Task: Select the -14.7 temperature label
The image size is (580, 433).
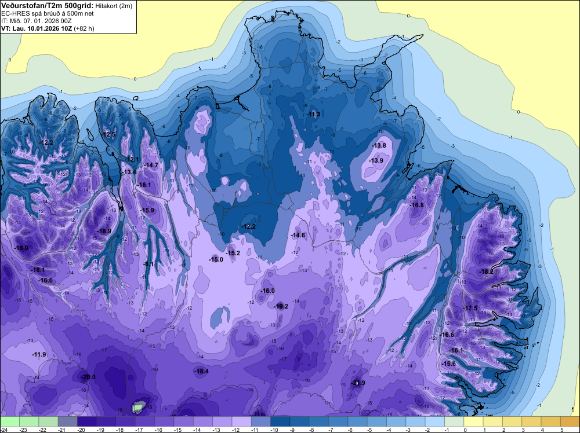Action: (151, 165)
